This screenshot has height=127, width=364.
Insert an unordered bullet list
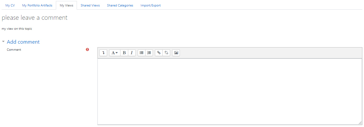[141, 53]
